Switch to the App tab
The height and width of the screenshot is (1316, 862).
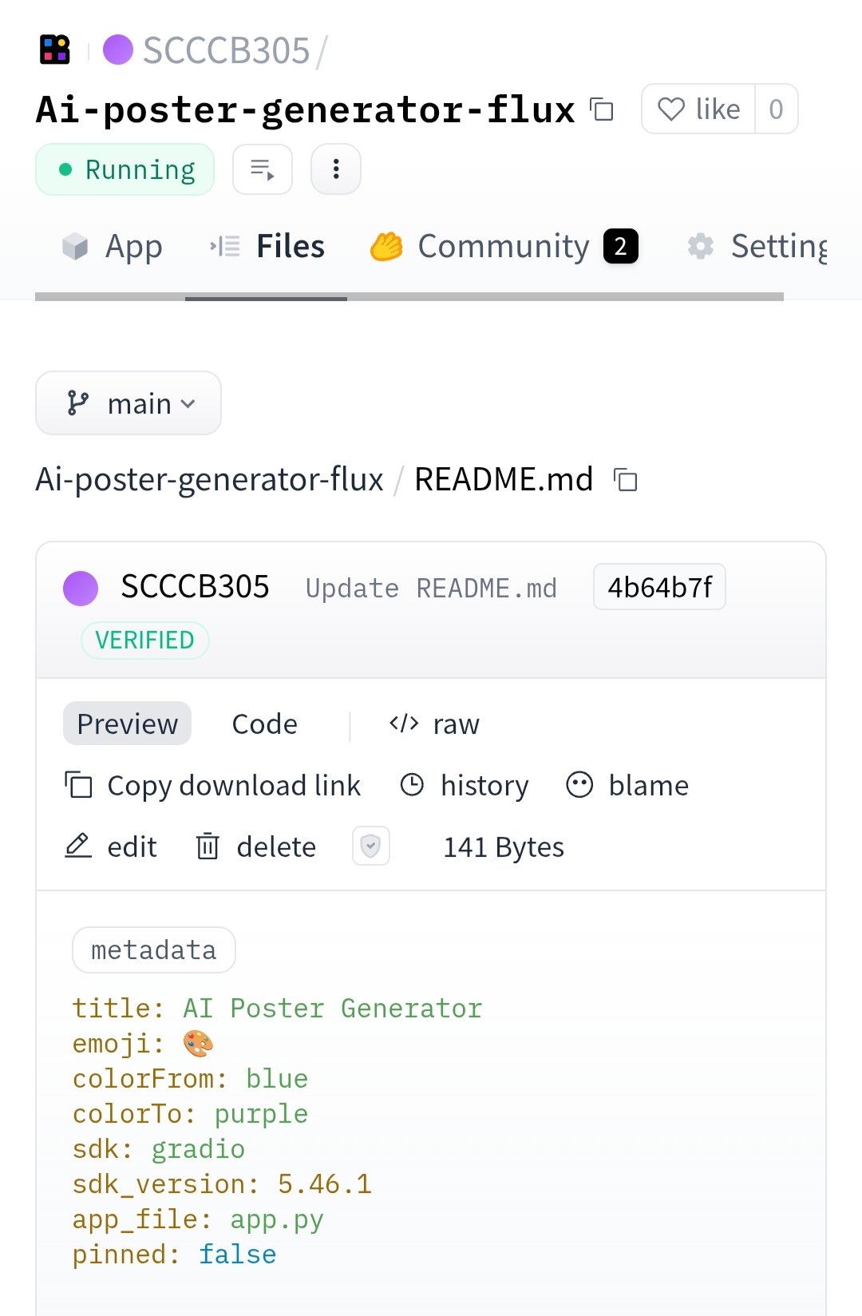(x=112, y=246)
